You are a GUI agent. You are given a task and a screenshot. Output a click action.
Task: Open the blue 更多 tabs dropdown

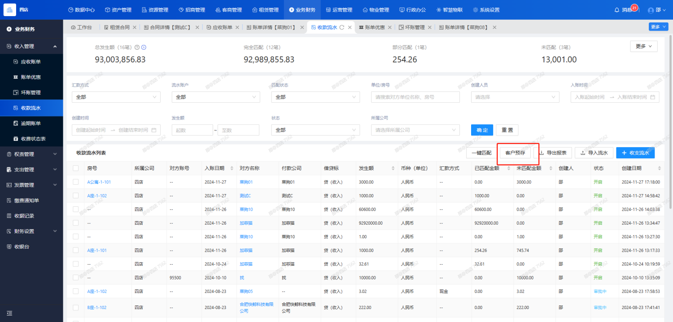click(658, 27)
